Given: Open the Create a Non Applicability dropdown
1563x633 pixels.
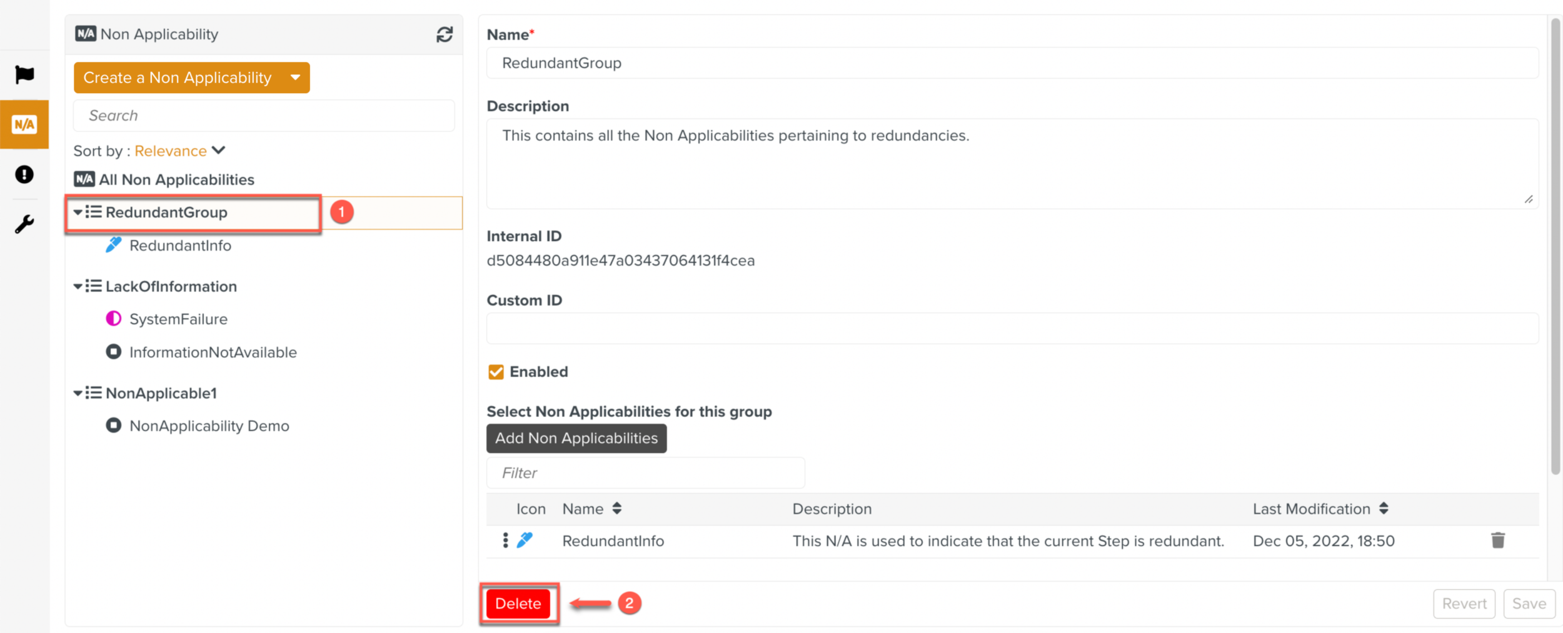Looking at the screenshot, I should pyautogui.click(x=295, y=77).
